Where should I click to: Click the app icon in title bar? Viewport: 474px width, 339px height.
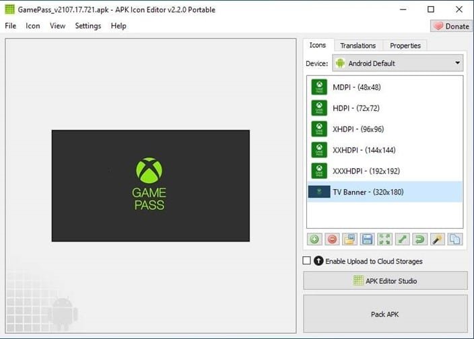9,9
